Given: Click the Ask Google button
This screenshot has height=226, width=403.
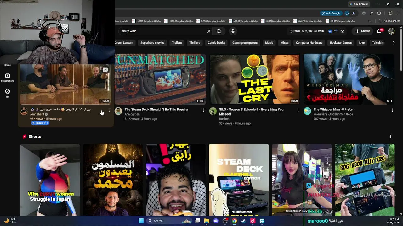Looking at the screenshot, I should (x=331, y=13).
